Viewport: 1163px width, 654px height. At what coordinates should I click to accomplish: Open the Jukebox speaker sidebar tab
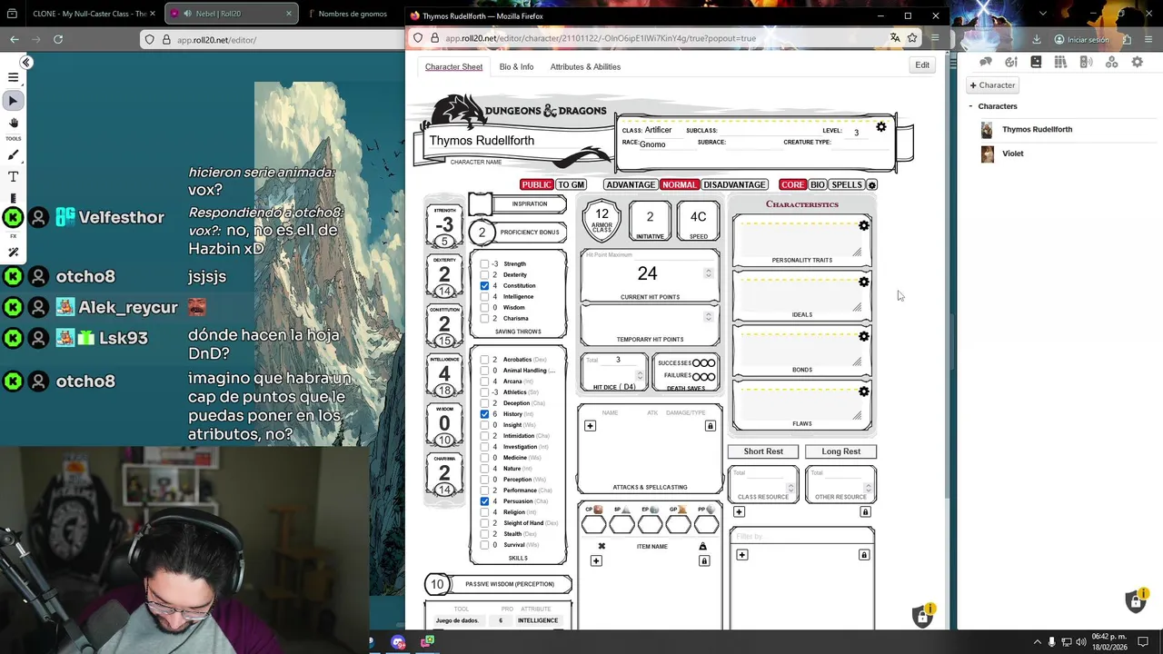point(1086,62)
